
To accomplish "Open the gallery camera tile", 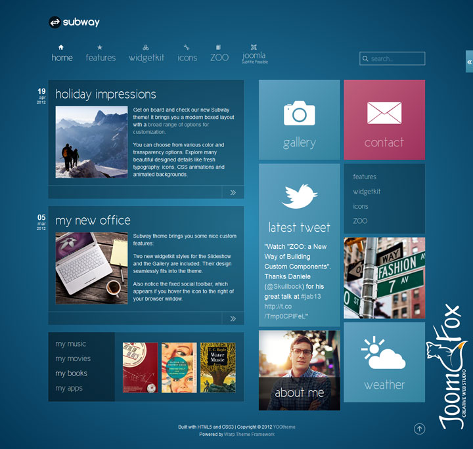I will pos(300,119).
